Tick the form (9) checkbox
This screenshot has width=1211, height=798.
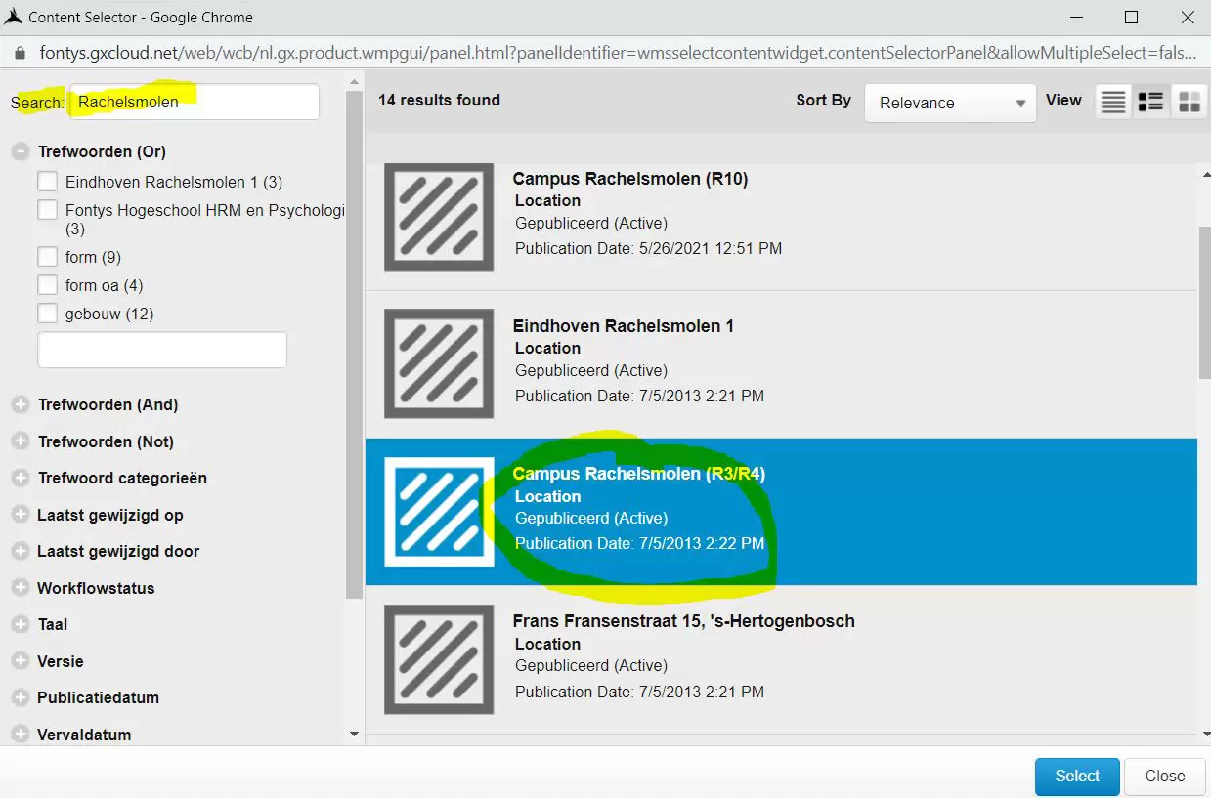pos(47,257)
